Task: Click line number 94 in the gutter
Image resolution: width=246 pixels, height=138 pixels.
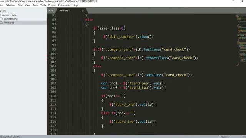Action: (54, 28)
